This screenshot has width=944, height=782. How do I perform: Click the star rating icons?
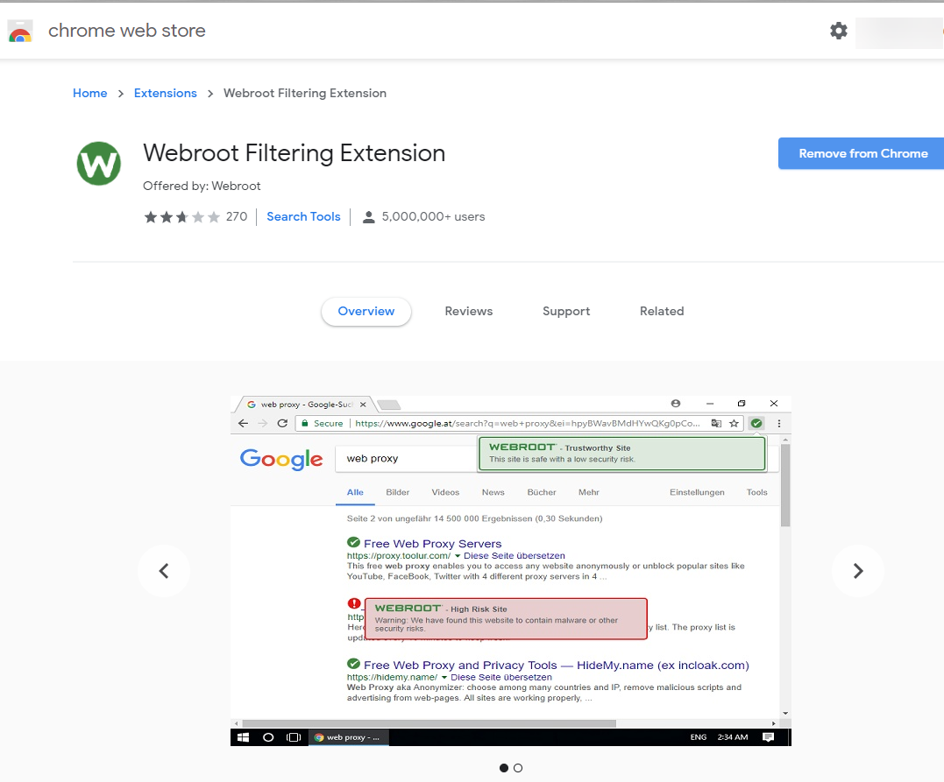181,217
